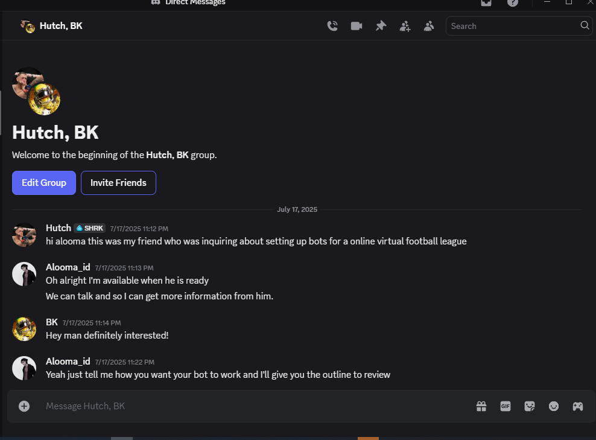Open pinned messages

381,26
